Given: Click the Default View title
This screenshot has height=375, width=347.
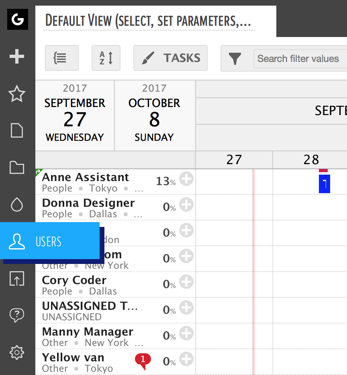Looking at the screenshot, I should pos(148,21).
